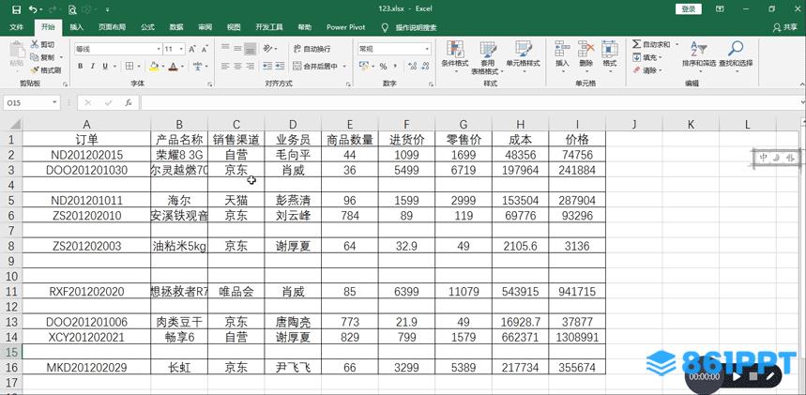The height and width of the screenshot is (395, 806).
Task: Open the font name dropdown
Action: [x=156, y=49]
